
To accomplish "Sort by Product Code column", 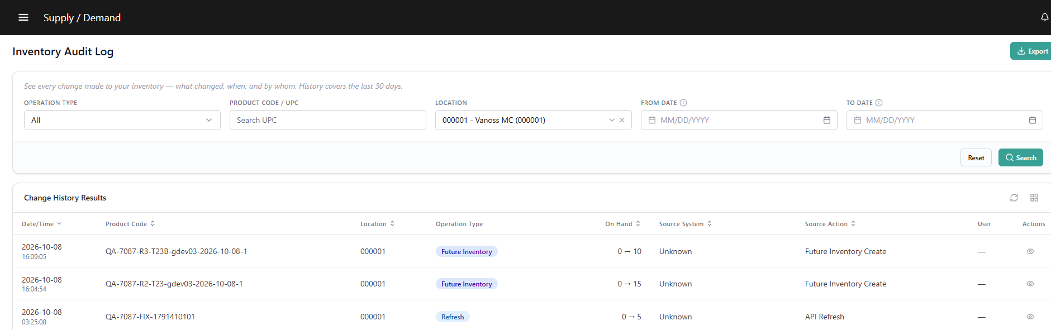I will [x=130, y=224].
